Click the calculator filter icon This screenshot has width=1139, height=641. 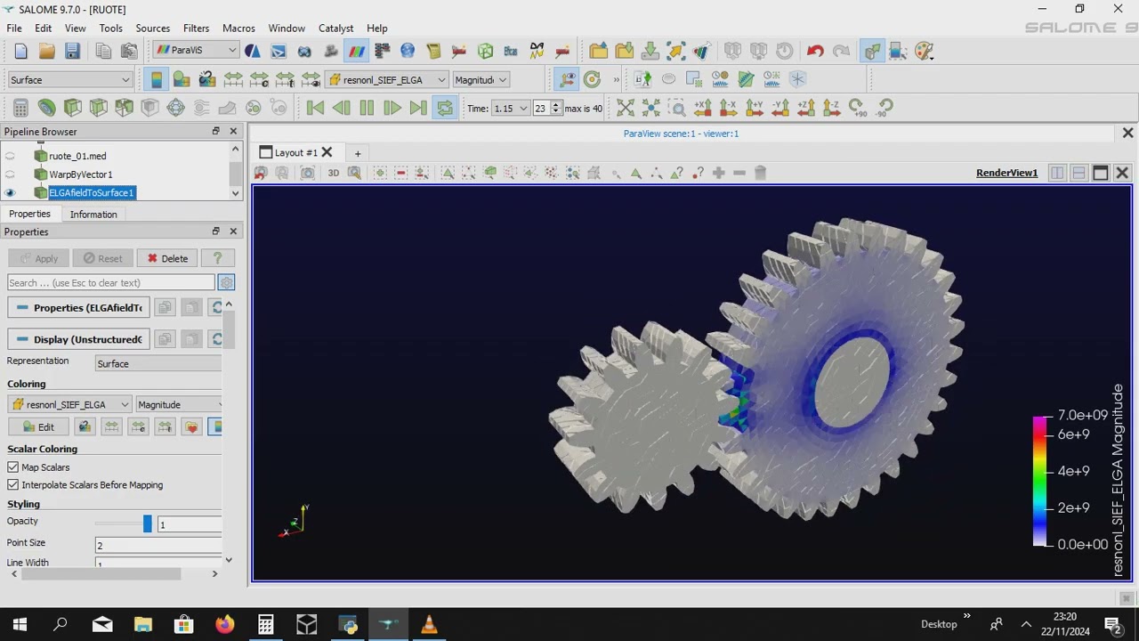(x=20, y=108)
